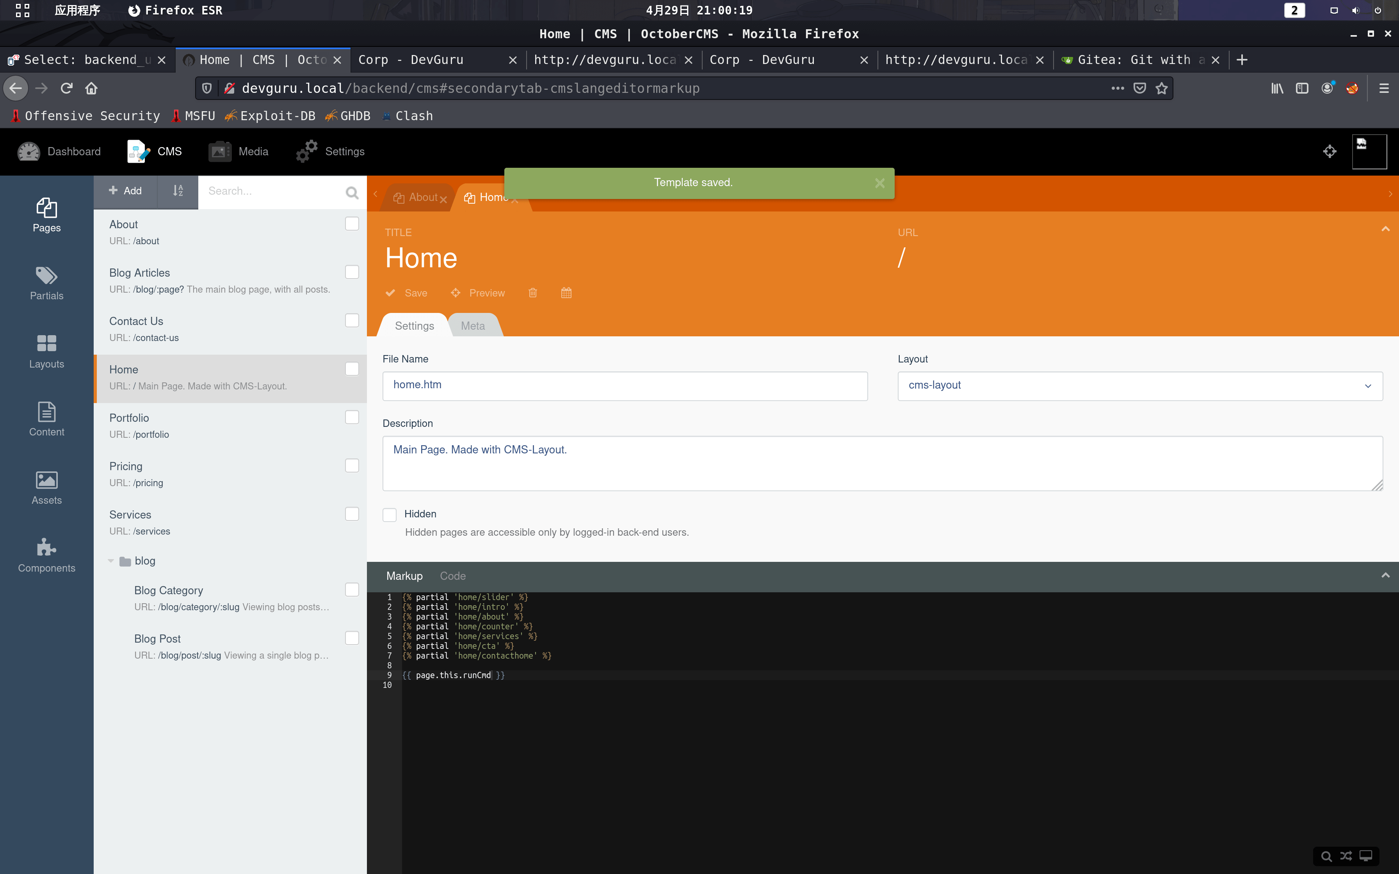Click the Preview button

pos(478,293)
